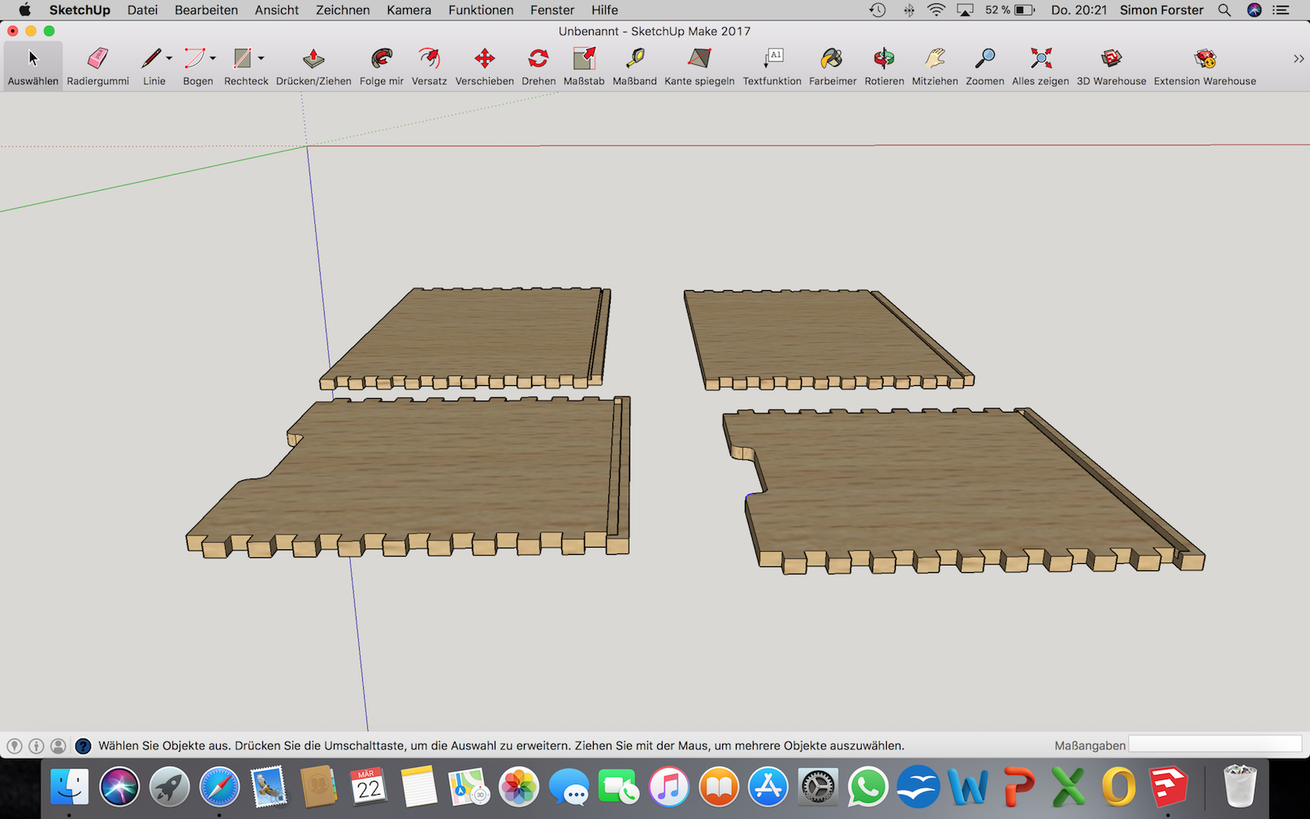Click the geolocation icon in status bar
Screen dimensions: 1310x819
click(15, 746)
